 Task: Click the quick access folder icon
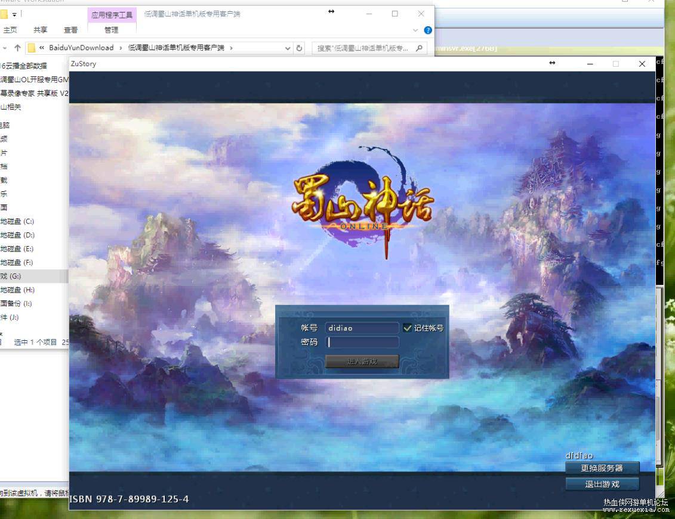(x=4, y=15)
